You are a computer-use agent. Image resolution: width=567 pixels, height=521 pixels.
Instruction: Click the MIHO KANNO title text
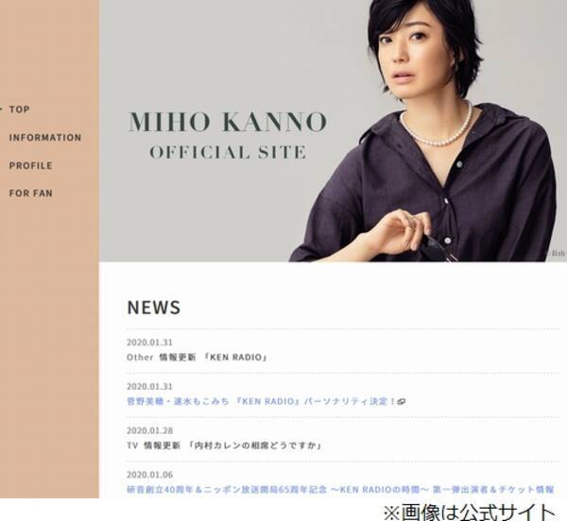(x=228, y=122)
